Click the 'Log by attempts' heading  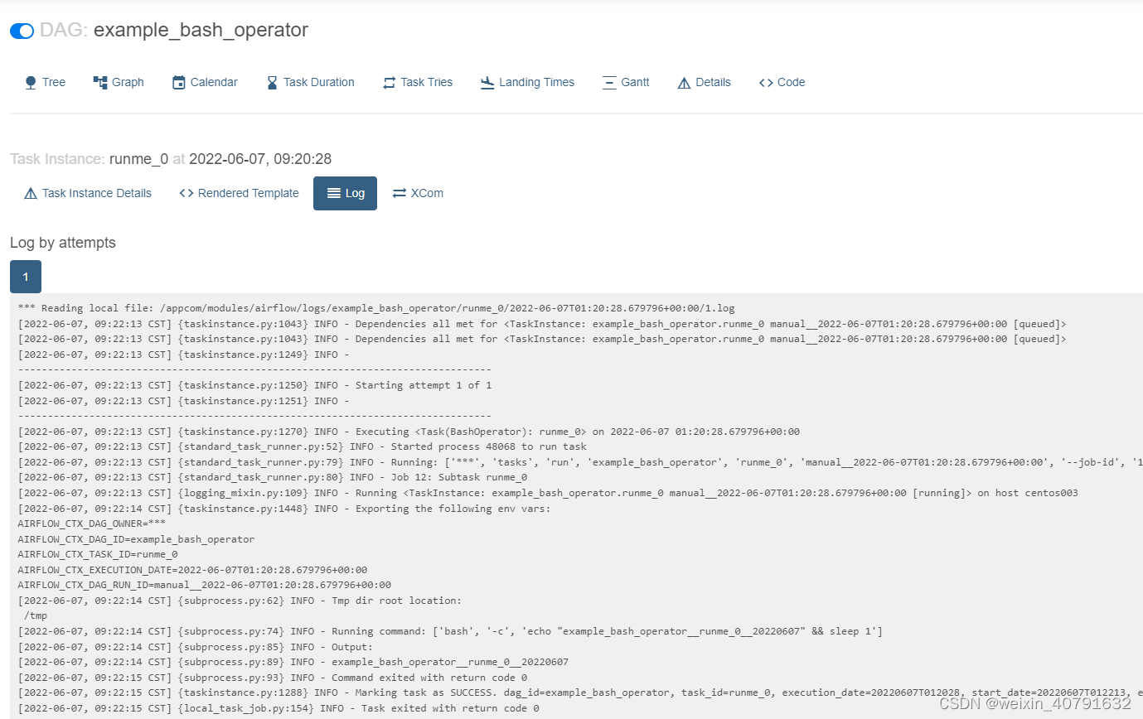(x=63, y=243)
